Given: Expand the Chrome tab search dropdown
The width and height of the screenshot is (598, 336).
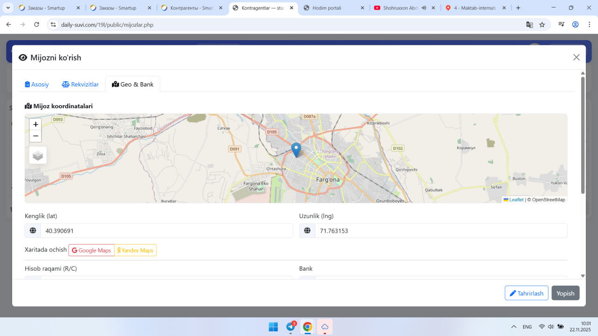Looking at the screenshot, I should [x=8, y=8].
